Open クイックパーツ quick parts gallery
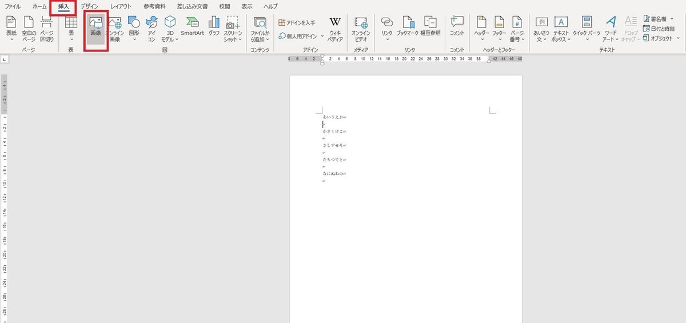 coord(587,29)
